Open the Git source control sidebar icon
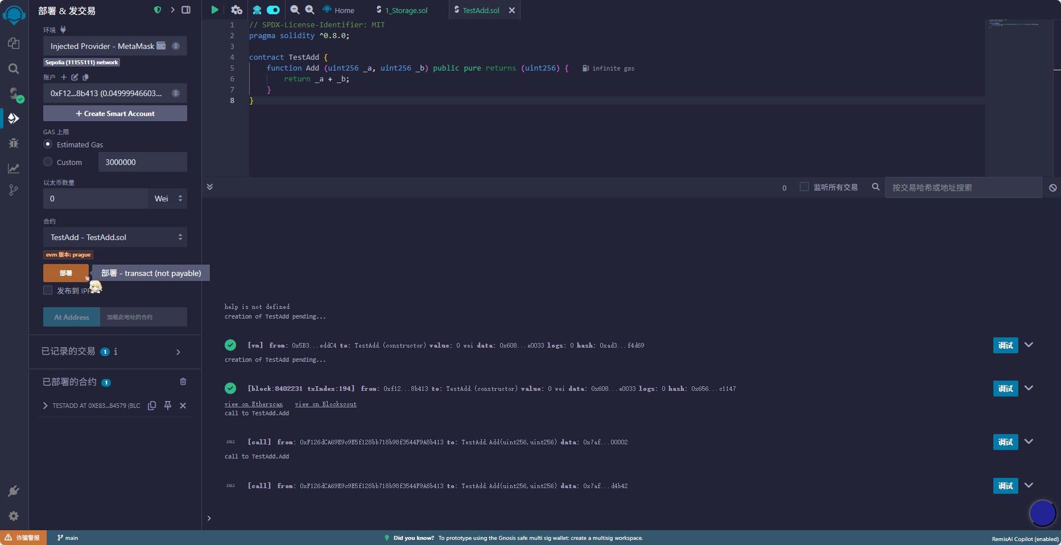Viewport: 1061px width, 545px height. click(x=14, y=190)
